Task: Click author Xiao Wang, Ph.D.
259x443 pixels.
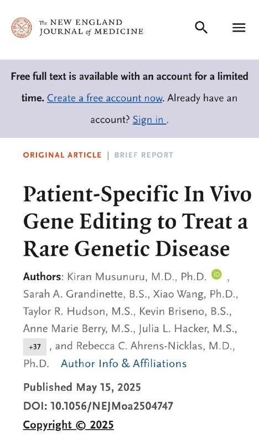Action: [x=194, y=294]
